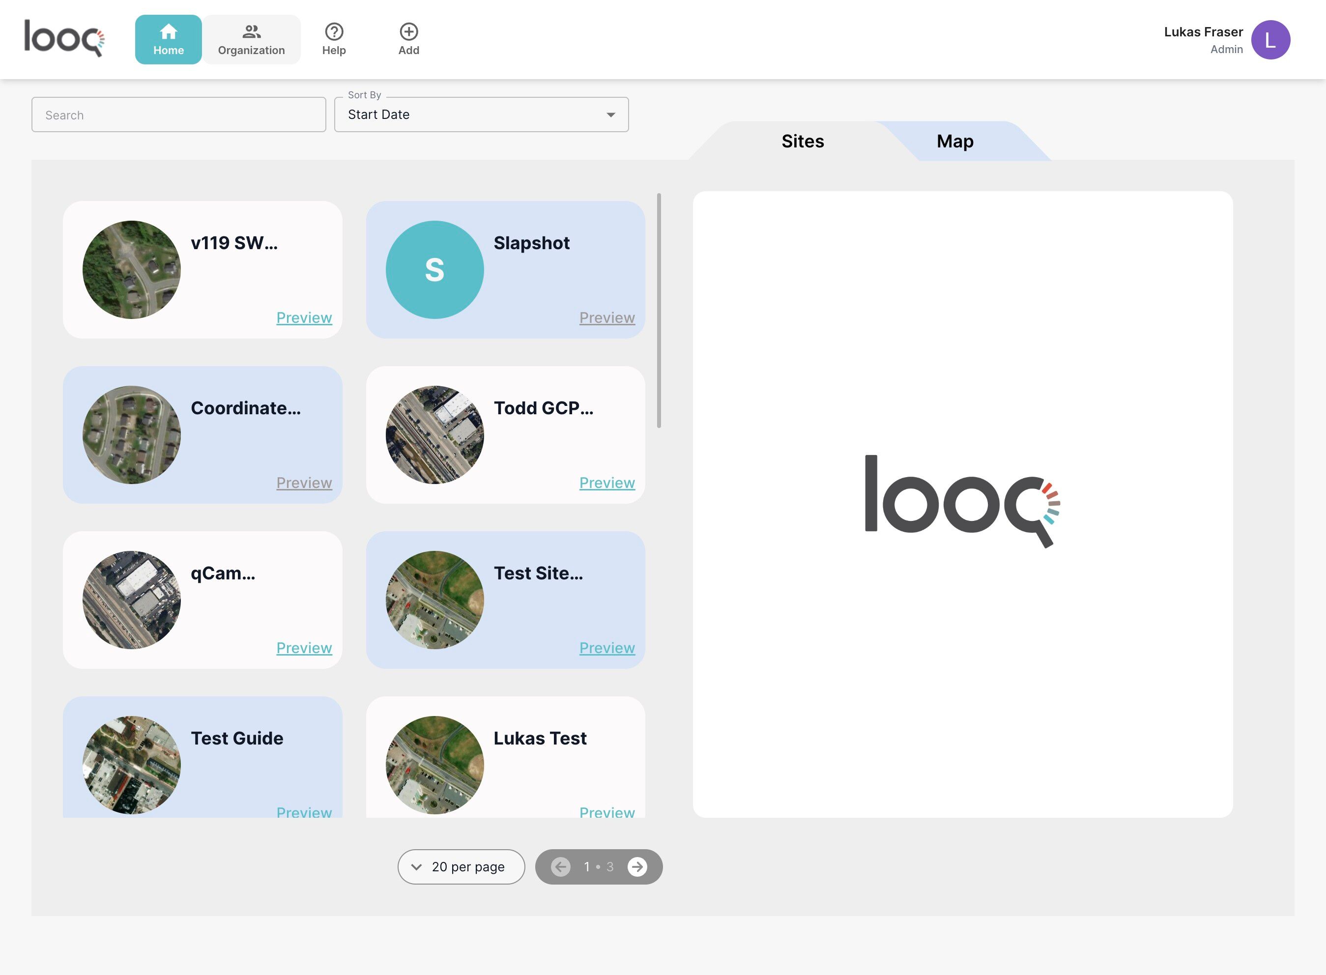Select the Coordinate site thumbnail
Screen dimensions: 1326x975
coord(132,435)
